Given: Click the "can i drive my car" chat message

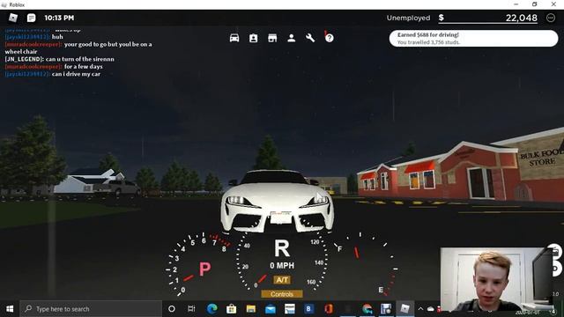Looking at the screenshot, I should click(x=77, y=74).
